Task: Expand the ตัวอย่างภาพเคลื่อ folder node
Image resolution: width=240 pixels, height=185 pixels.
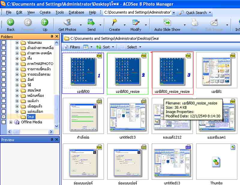Action: coord(17,48)
